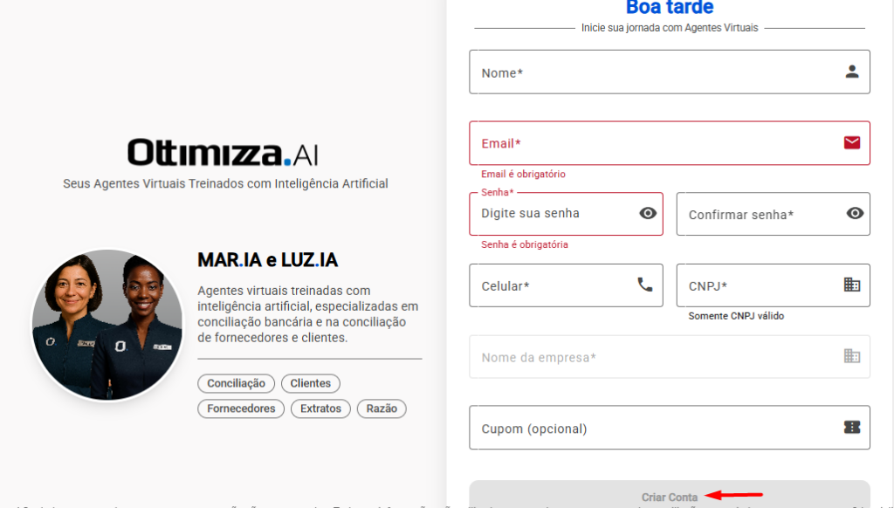894x508 pixels.
Task: Toggle visibility of Confirmar senha field
Action: (x=856, y=213)
